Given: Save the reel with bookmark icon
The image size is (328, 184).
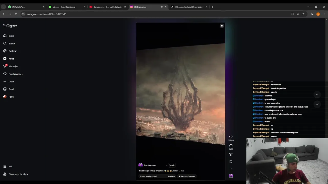Looking at the screenshot, I should [231, 162].
